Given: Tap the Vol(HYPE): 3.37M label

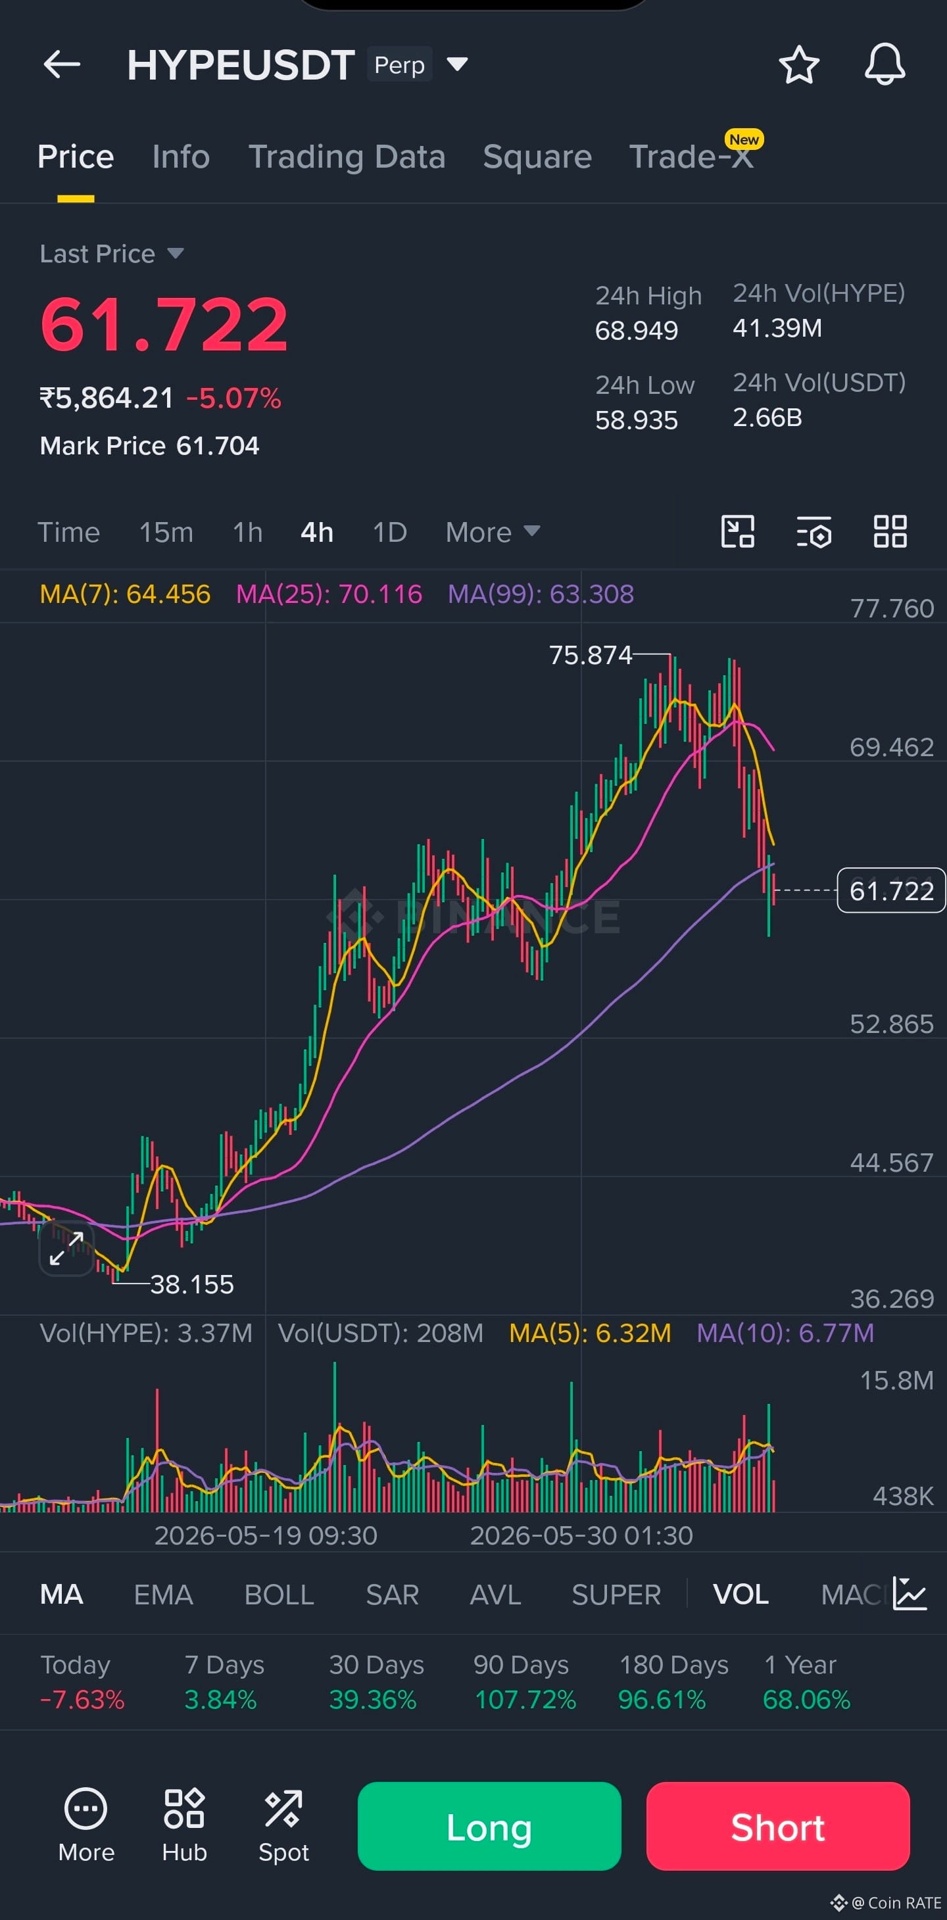Looking at the screenshot, I should pos(146,1333).
